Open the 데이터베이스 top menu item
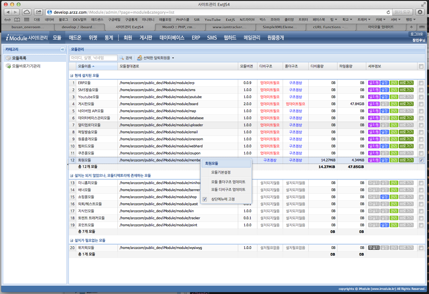429x294 pixels. point(172,38)
